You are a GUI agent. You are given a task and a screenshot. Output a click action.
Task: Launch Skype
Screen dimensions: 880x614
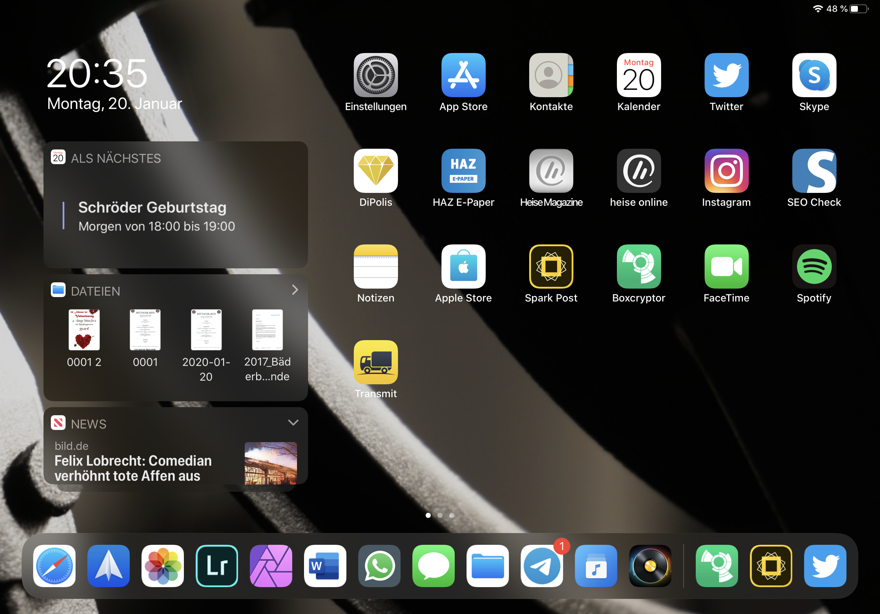(x=814, y=75)
